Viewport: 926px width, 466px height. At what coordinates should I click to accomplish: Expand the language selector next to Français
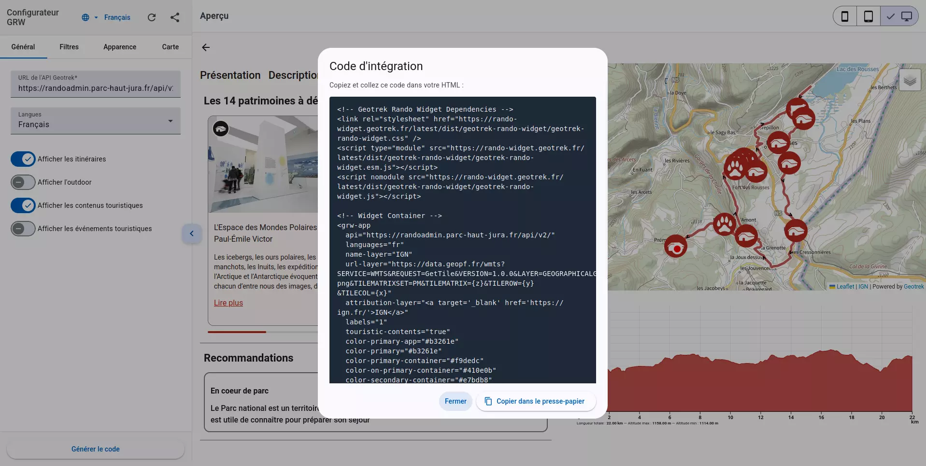pos(95,17)
